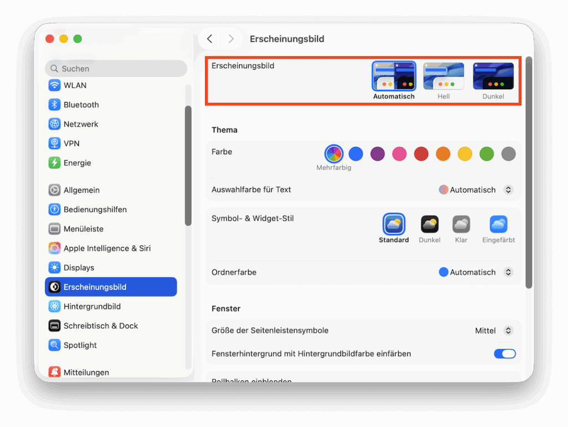Select the Standard widget style icon

coord(394,224)
